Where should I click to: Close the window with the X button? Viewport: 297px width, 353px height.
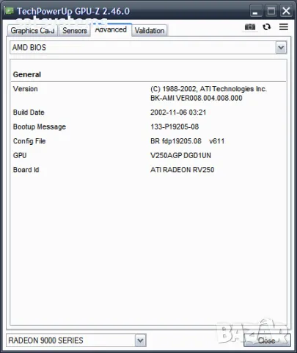[x=286, y=11]
